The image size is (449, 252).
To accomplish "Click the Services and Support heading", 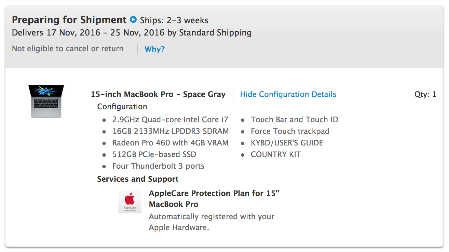I will pos(138,179).
